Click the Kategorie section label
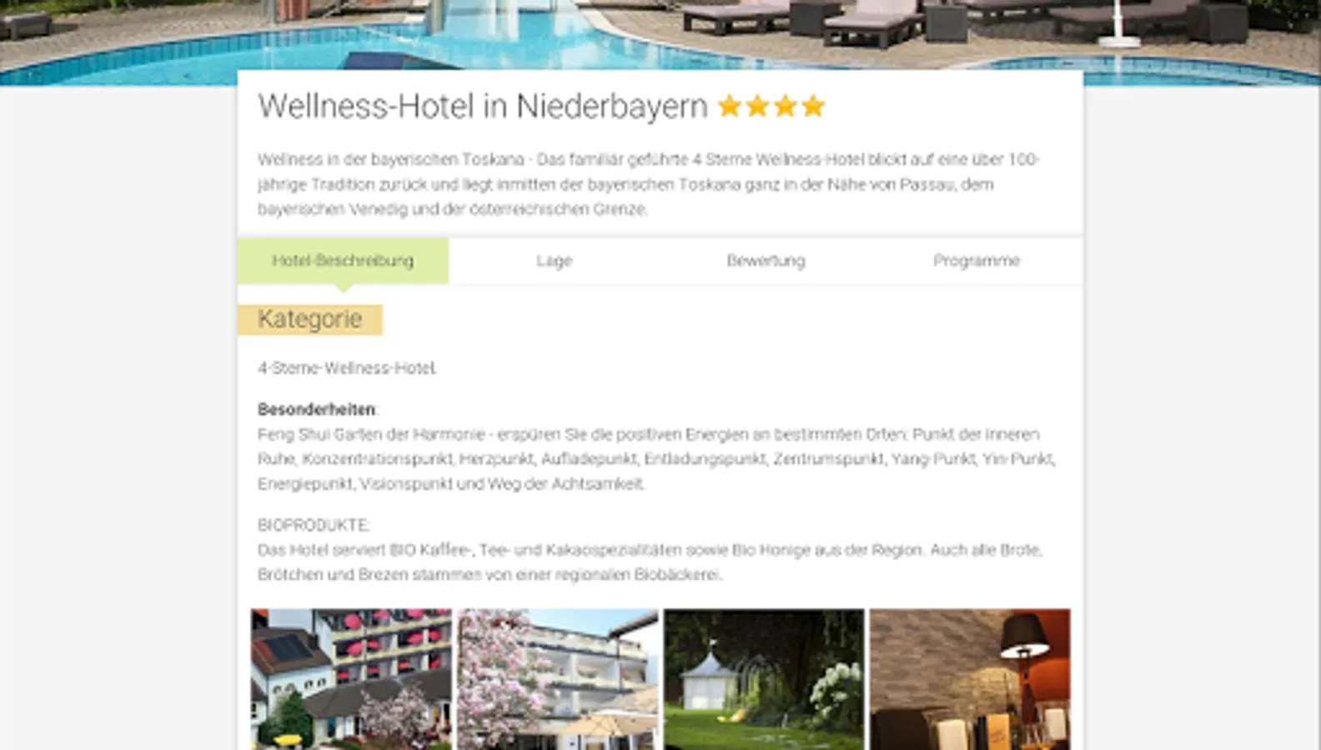Image resolution: width=1321 pixels, height=750 pixels. [x=310, y=319]
